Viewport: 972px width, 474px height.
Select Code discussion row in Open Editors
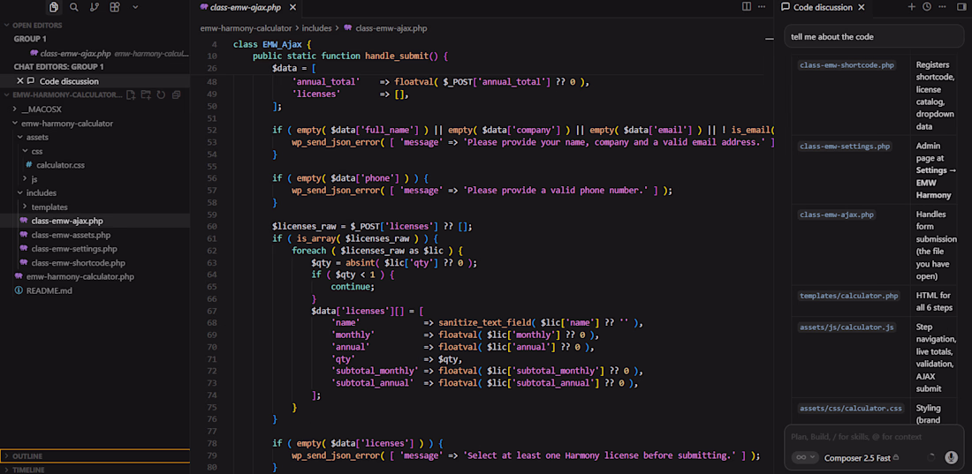(x=95, y=81)
